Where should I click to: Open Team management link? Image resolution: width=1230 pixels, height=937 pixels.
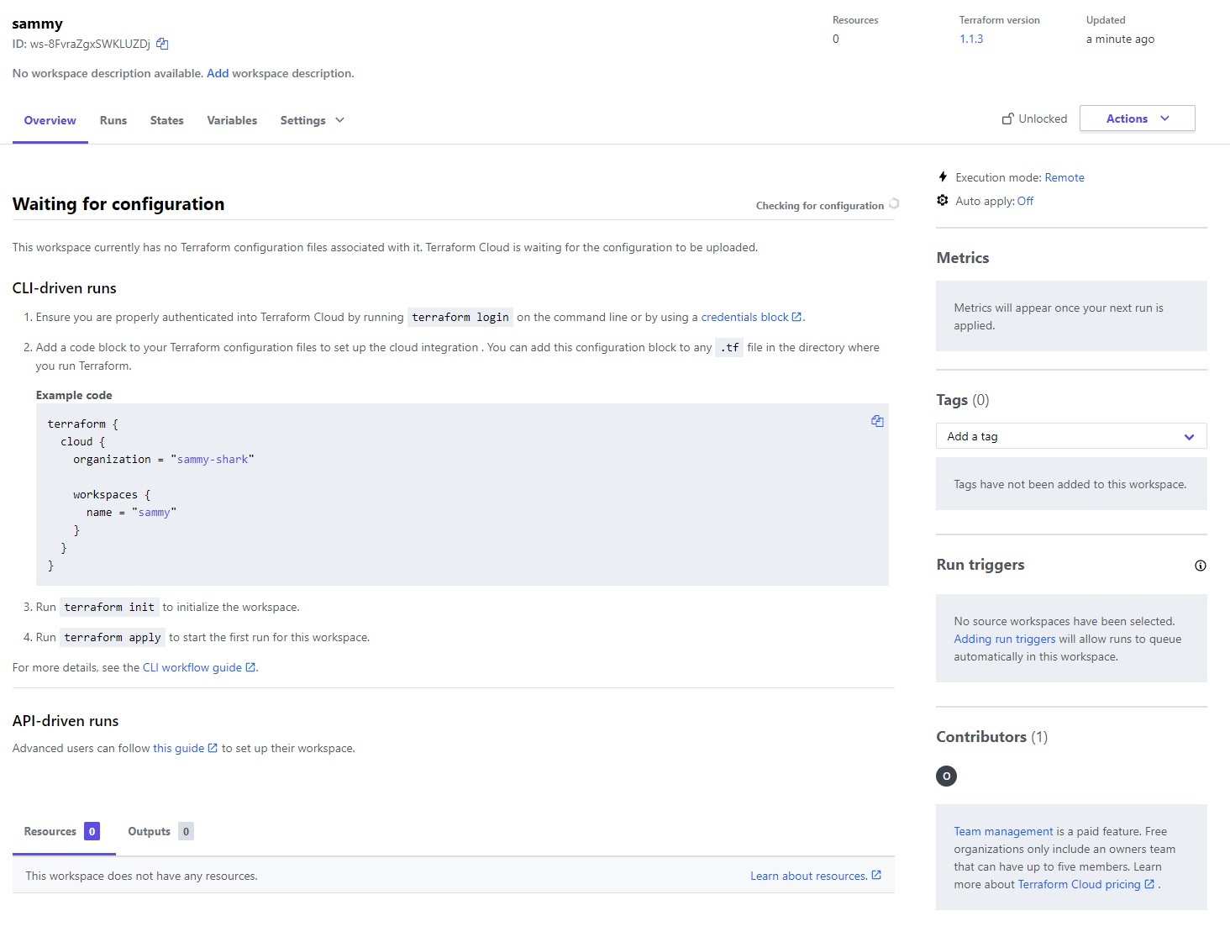(x=1003, y=831)
